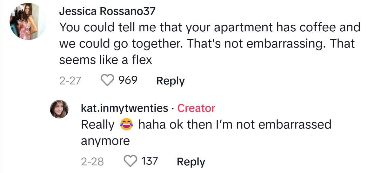
Task: Reply to the creator's 2-28 comment
Action: pyautogui.click(x=191, y=162)
